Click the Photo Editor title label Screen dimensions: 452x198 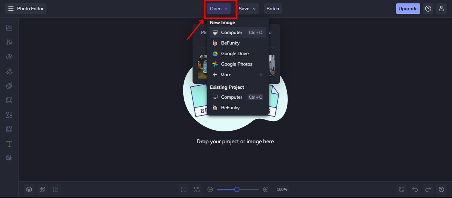point(30,9)
